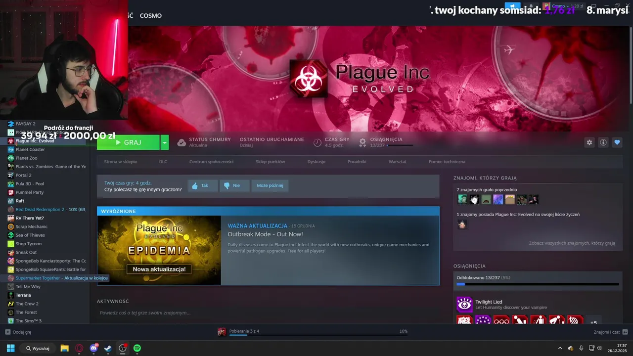
Task: Click the cloud status icon
Action: pos(181,142)
